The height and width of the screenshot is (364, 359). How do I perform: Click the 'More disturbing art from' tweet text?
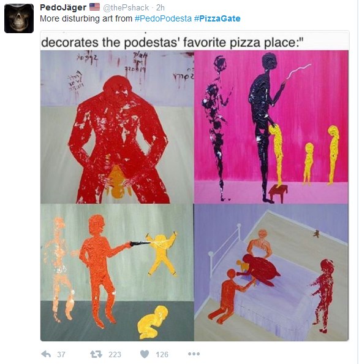pos(86,18)
